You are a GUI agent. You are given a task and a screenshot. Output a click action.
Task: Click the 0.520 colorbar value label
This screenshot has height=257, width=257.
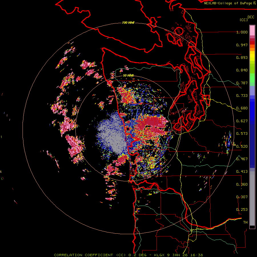coord(242,146)
